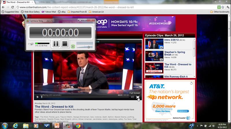Open PowerPoint from the taskbar
The image size is (231, 129).
click(x=57, y=126)
